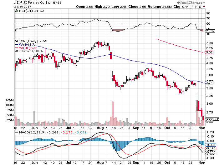This screenshot has width=219, height=165.
Task: Click the blue MA(50) legend marker
Action: [16, 45]
